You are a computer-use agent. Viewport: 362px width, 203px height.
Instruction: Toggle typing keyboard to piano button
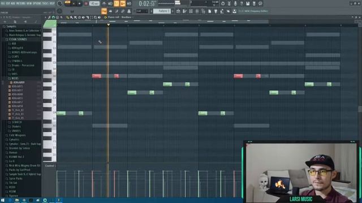[x=104, y=11]
